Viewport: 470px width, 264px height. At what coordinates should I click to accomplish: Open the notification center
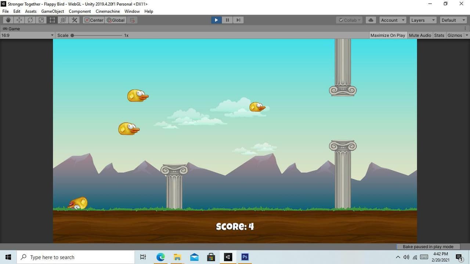click(x=459, y=257)
